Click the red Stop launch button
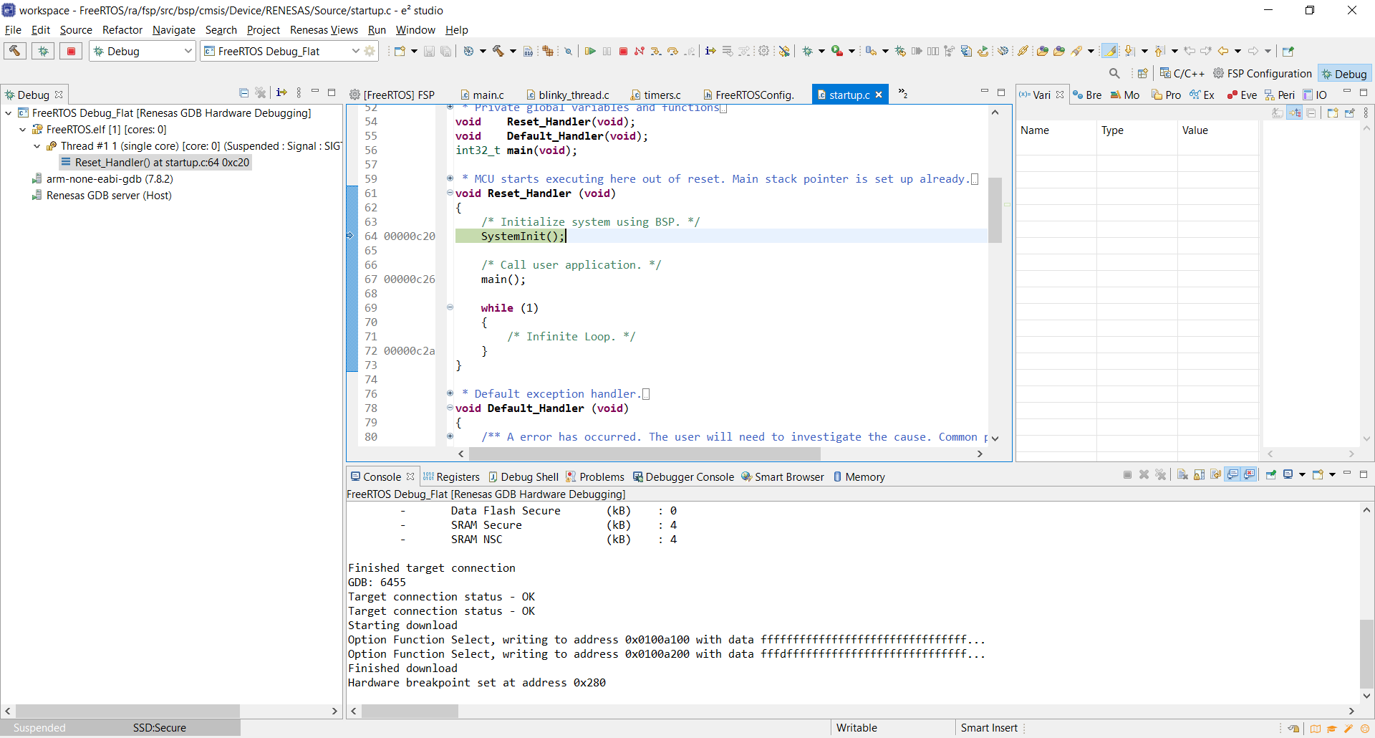 (x=71, y=51)
